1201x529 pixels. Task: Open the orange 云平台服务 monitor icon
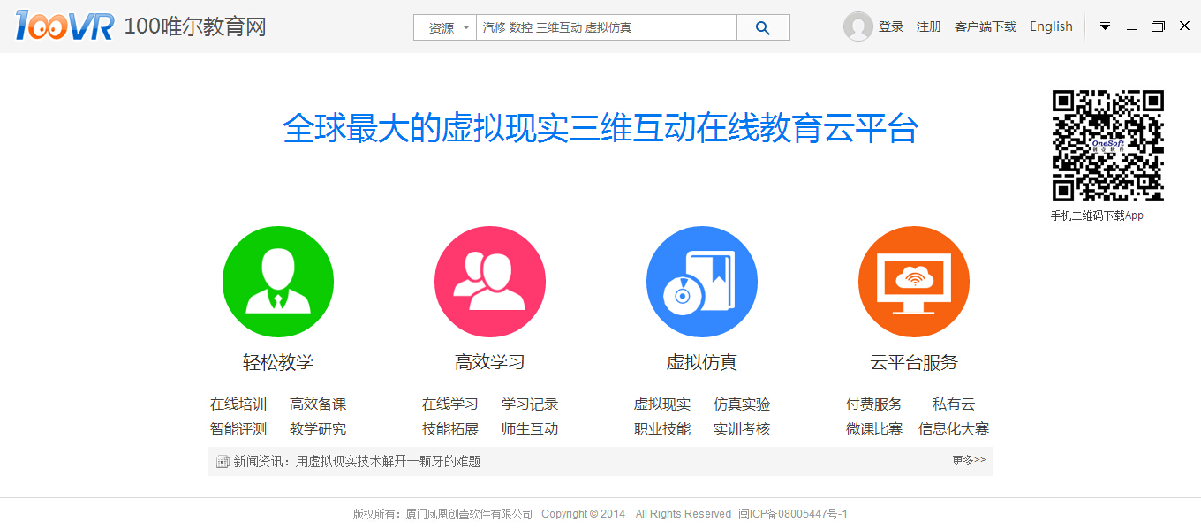point(914,282)
